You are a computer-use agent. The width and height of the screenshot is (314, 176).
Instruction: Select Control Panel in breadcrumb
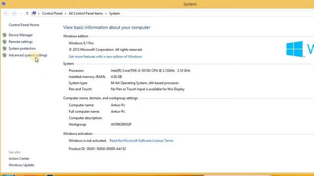52,13
